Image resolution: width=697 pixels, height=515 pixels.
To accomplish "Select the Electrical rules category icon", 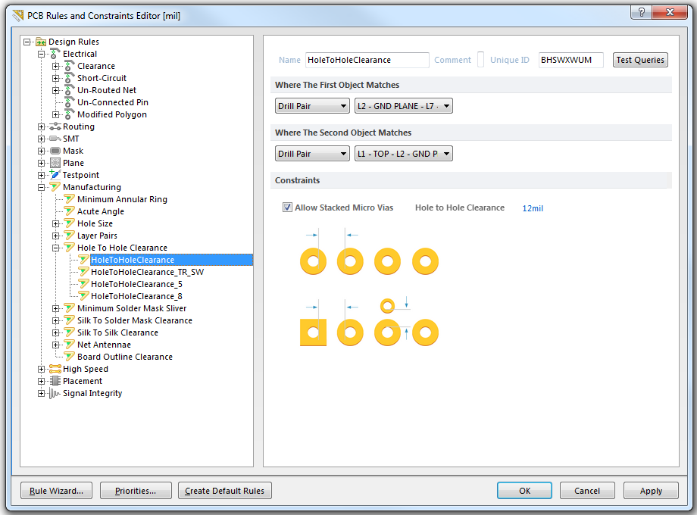I will 52,54.
